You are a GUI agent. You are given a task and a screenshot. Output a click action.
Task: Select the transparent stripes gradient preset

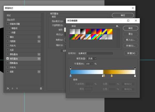click(104, 37)
